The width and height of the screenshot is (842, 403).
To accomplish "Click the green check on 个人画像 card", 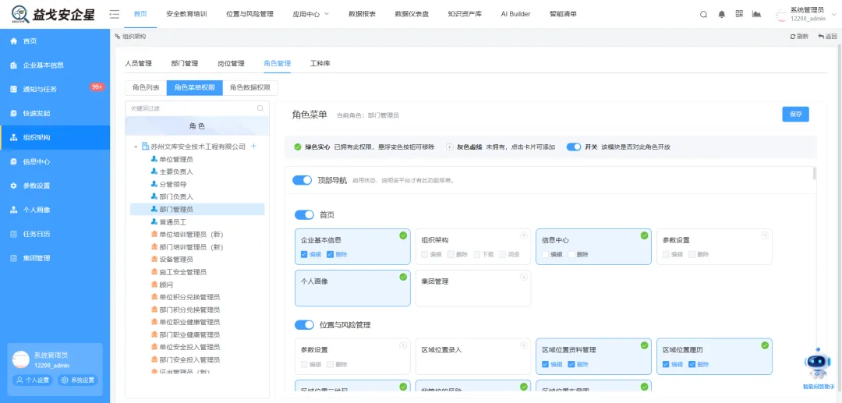I will (x=403, y=277).
